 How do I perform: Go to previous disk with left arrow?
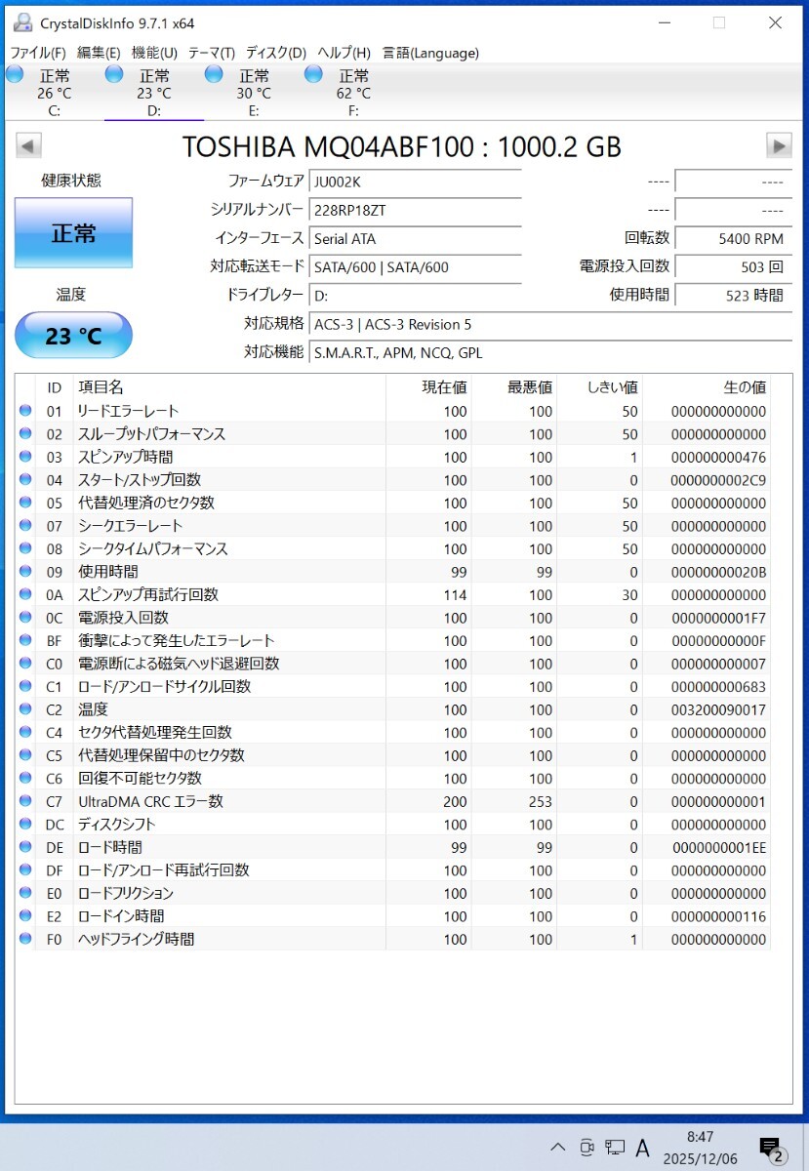[28, 146]
